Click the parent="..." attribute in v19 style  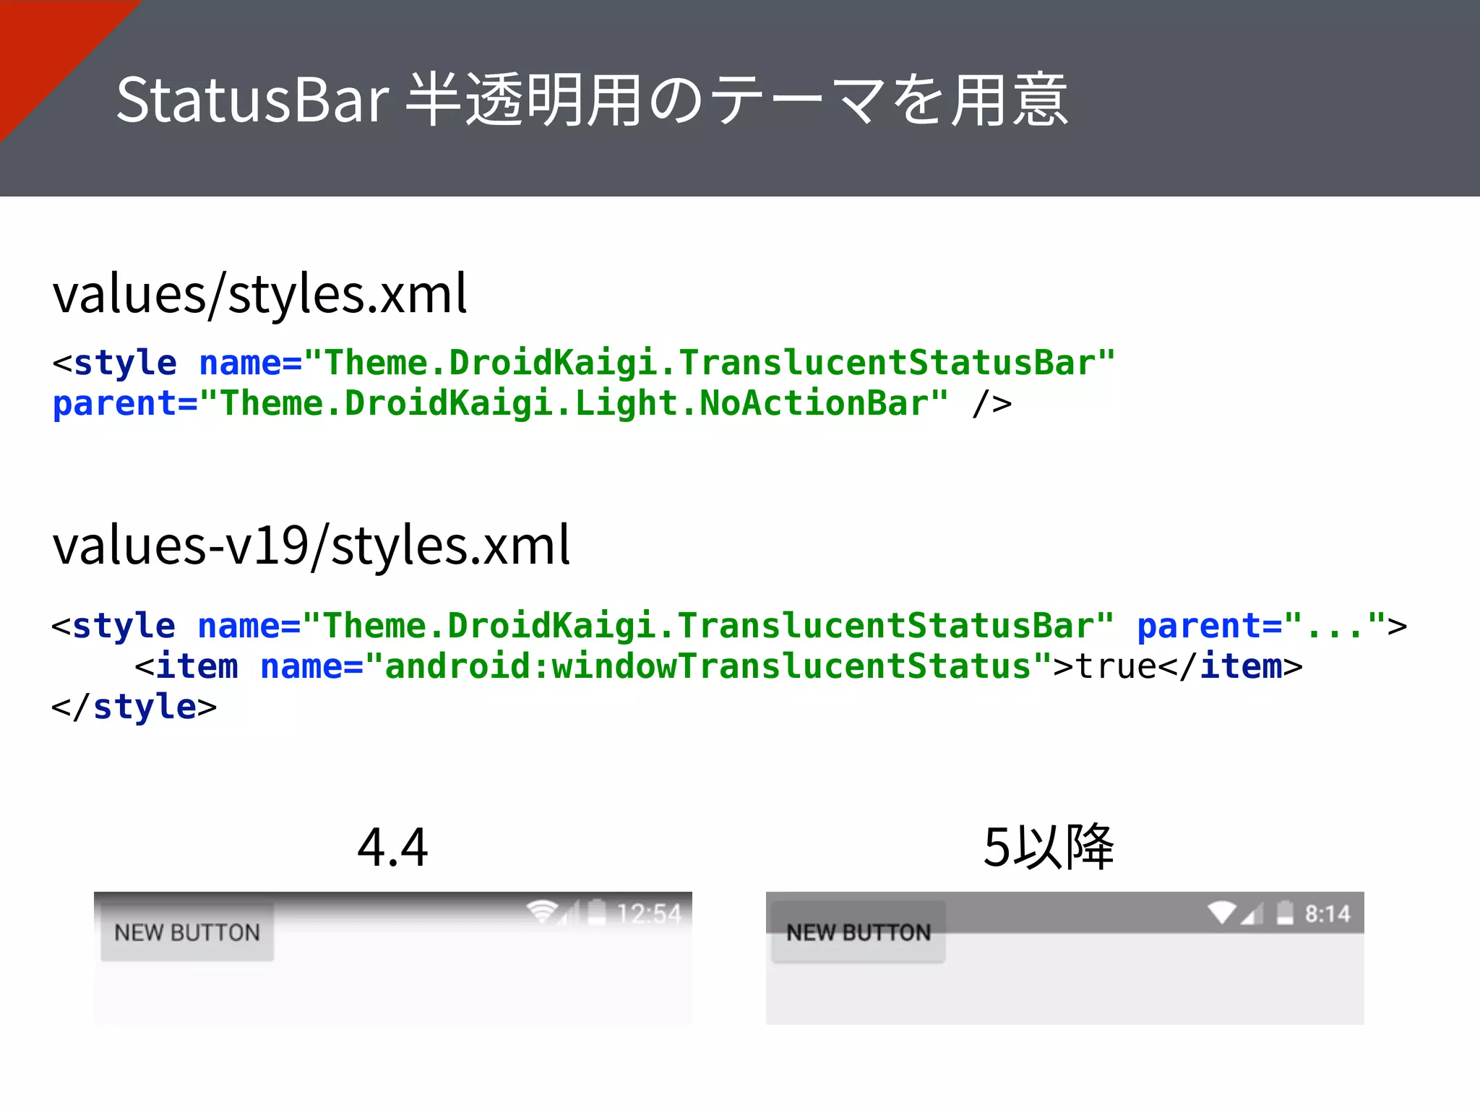pos(1261,626)
